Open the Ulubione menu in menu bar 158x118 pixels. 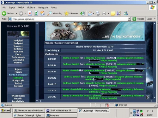[31, 8]
